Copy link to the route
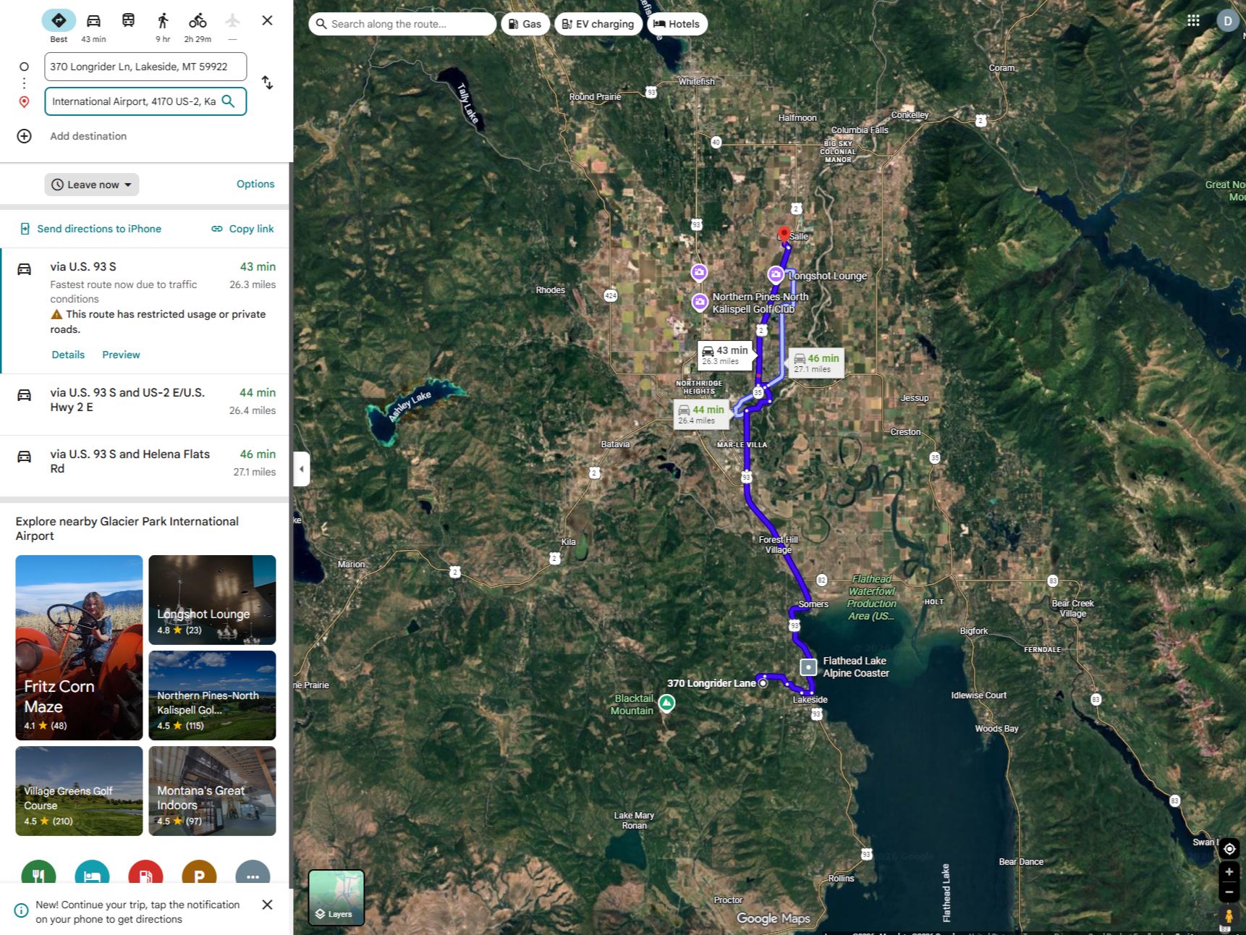 243,229
